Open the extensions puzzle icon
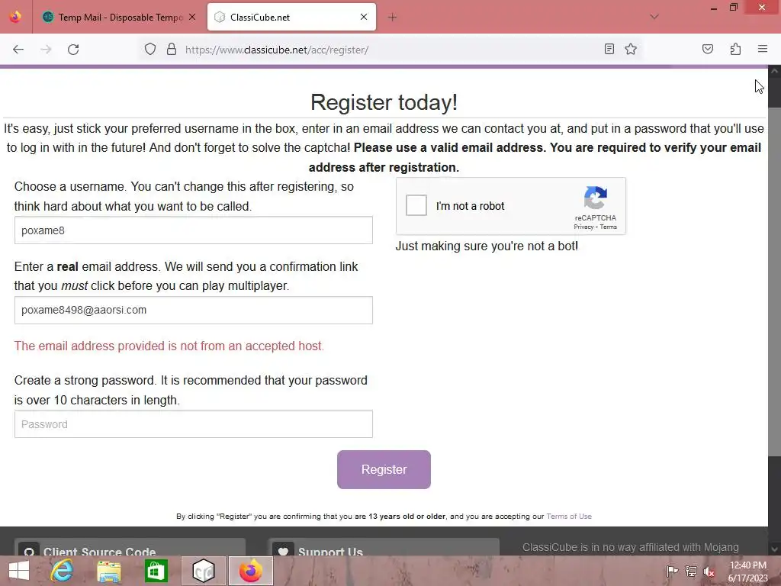This screenshot has width=781, height=586. (735, 49)
